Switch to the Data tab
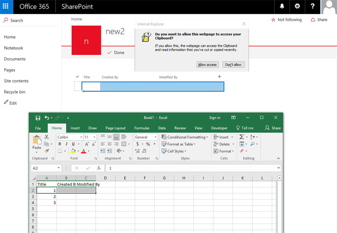Viewport: 337px width, 233px height. [x=162, y=128]
